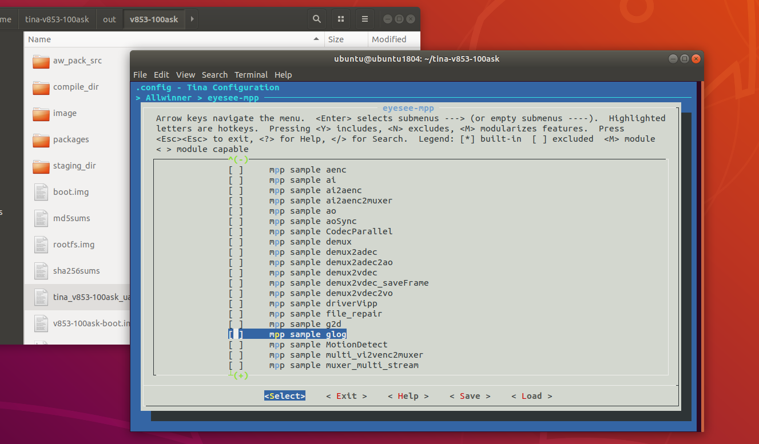
Task: Toggle the mpp sample aenc checkbox
Action: (x=236, y=170)
